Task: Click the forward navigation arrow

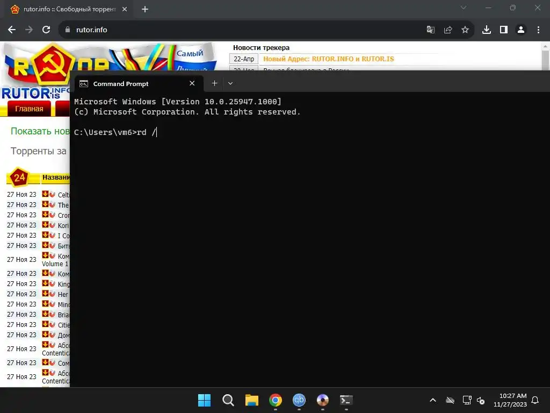Action: click(29, 30)
